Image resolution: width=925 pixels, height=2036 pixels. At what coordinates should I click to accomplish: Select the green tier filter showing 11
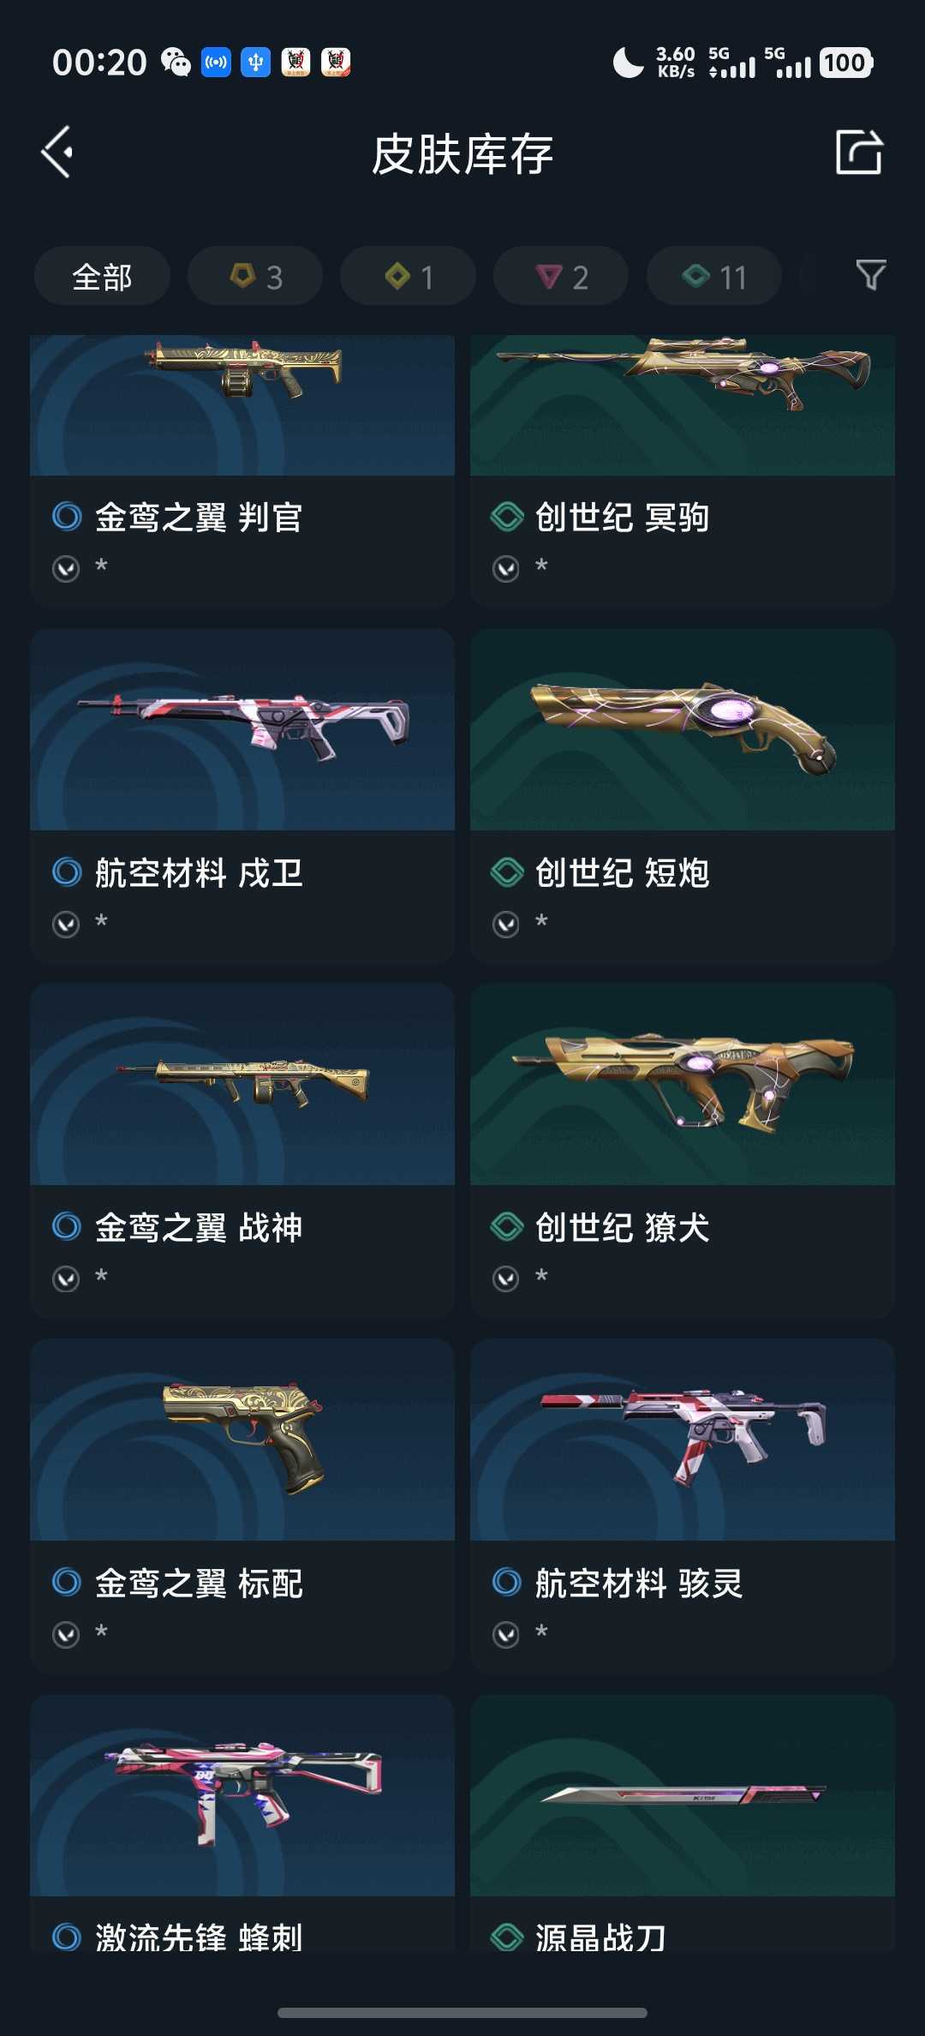tap(714, 276)
